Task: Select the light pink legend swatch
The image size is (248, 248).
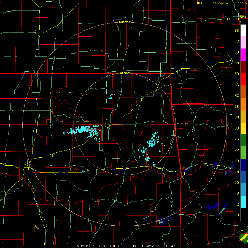Action: pos(243,42)
